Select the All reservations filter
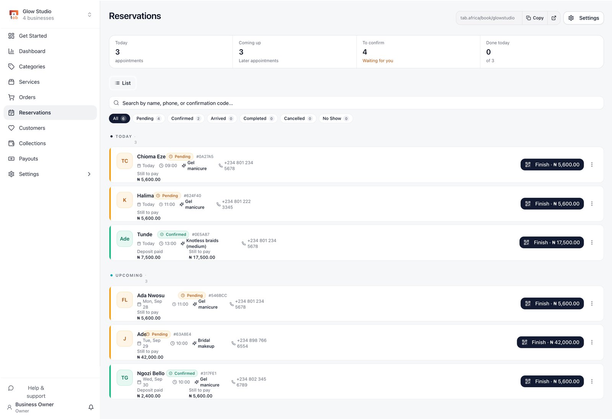Image resolution: width=612 pixels, height=419 pixels. click(119, 119)
